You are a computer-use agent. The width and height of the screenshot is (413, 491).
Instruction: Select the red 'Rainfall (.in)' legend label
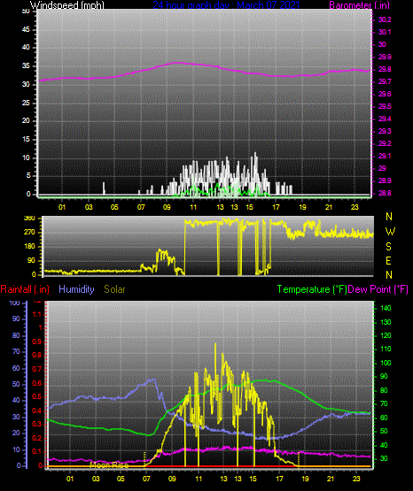25,289
